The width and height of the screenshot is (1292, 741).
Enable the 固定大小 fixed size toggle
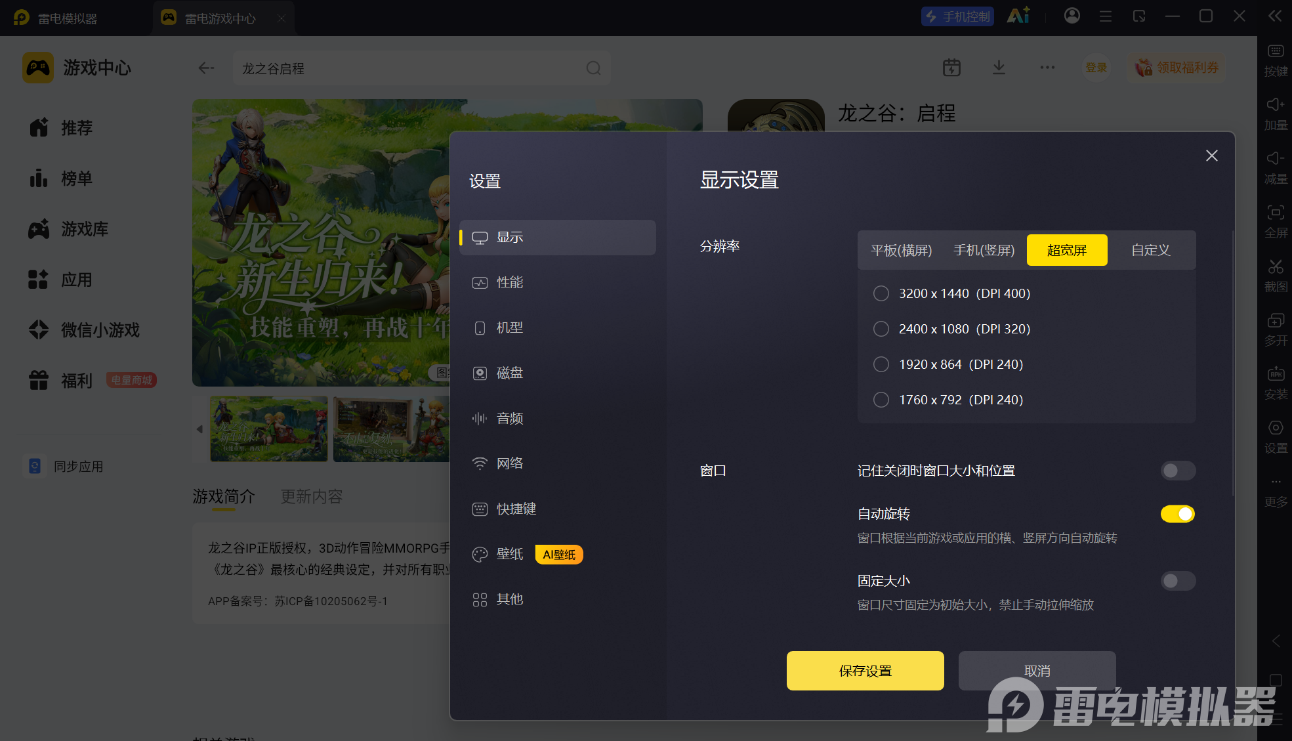pos(1178,581)
